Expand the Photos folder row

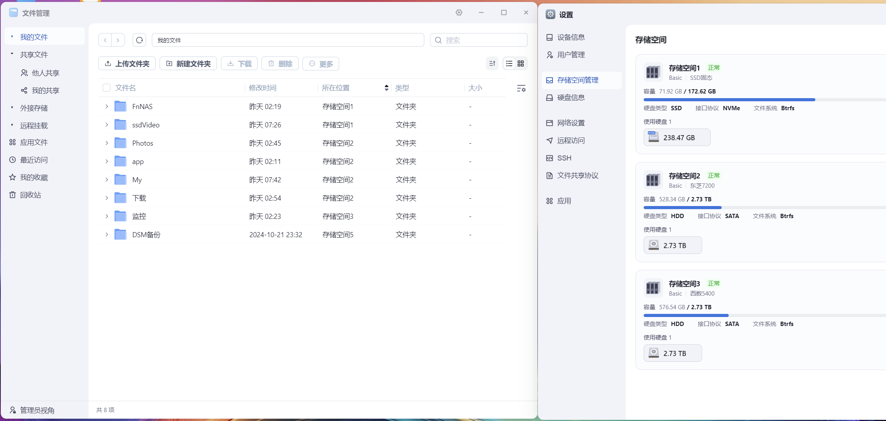[x=107, y=143]
